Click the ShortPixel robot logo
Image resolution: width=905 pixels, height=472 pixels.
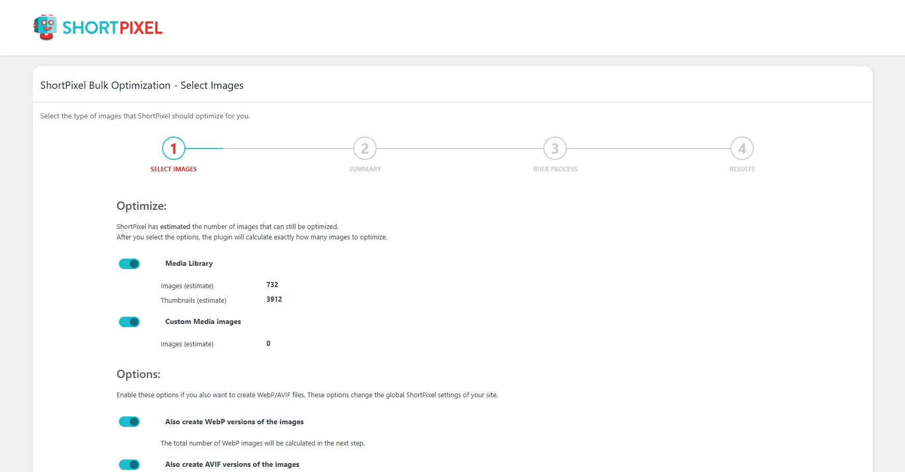[x=46, y=25]
